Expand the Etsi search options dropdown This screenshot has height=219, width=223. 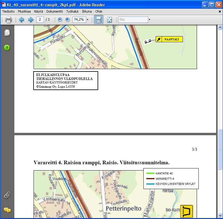click(149, 20)
